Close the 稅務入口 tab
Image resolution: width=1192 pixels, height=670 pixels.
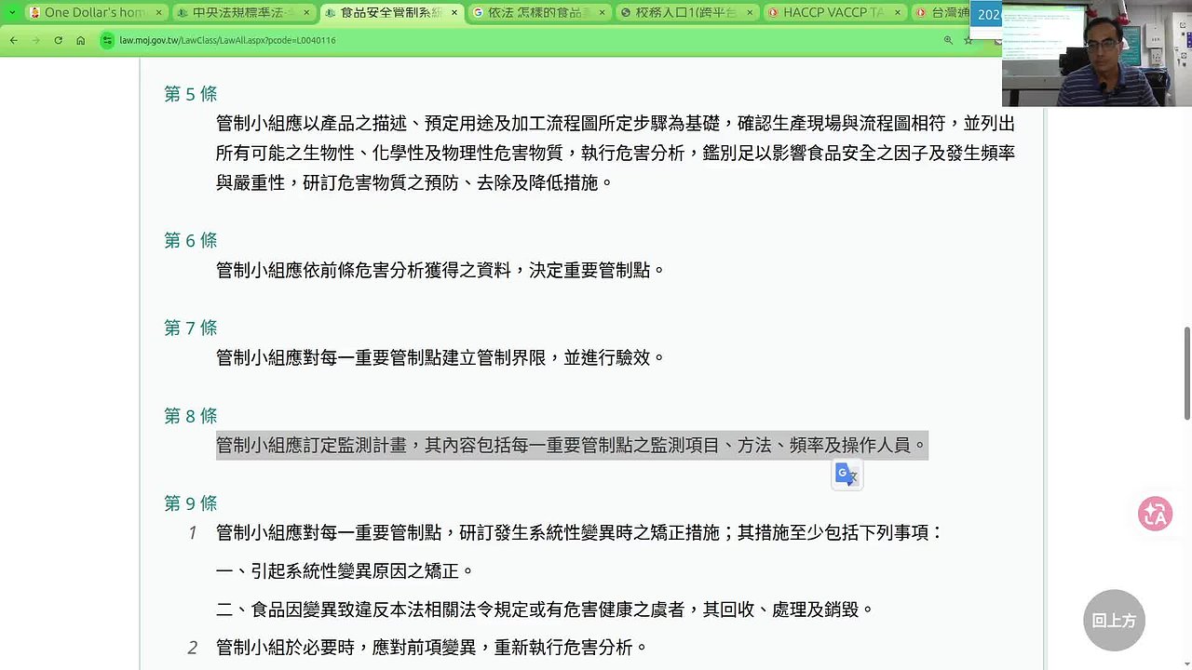coord(748,12)
